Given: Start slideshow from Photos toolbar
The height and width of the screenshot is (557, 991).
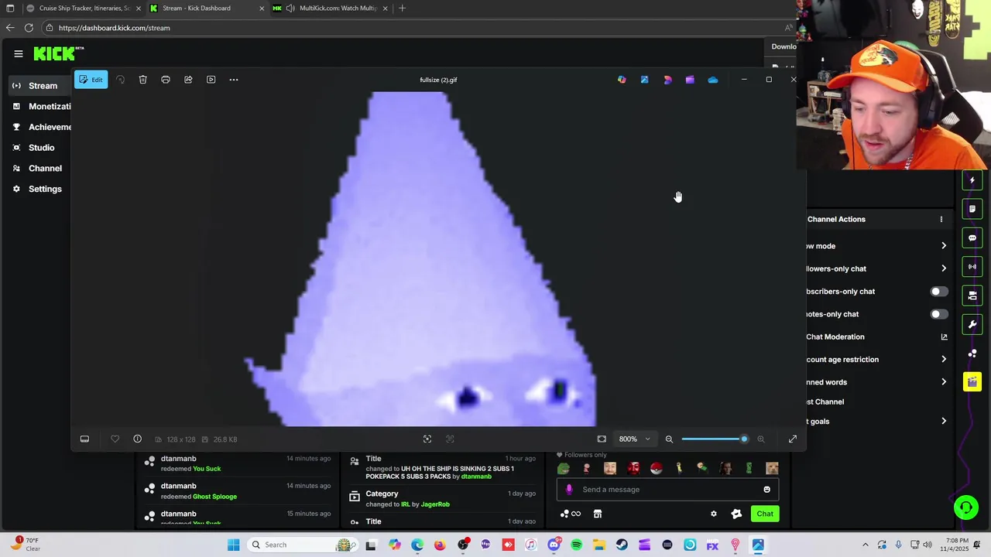Looking at the screenshot, I should point(211,80).
